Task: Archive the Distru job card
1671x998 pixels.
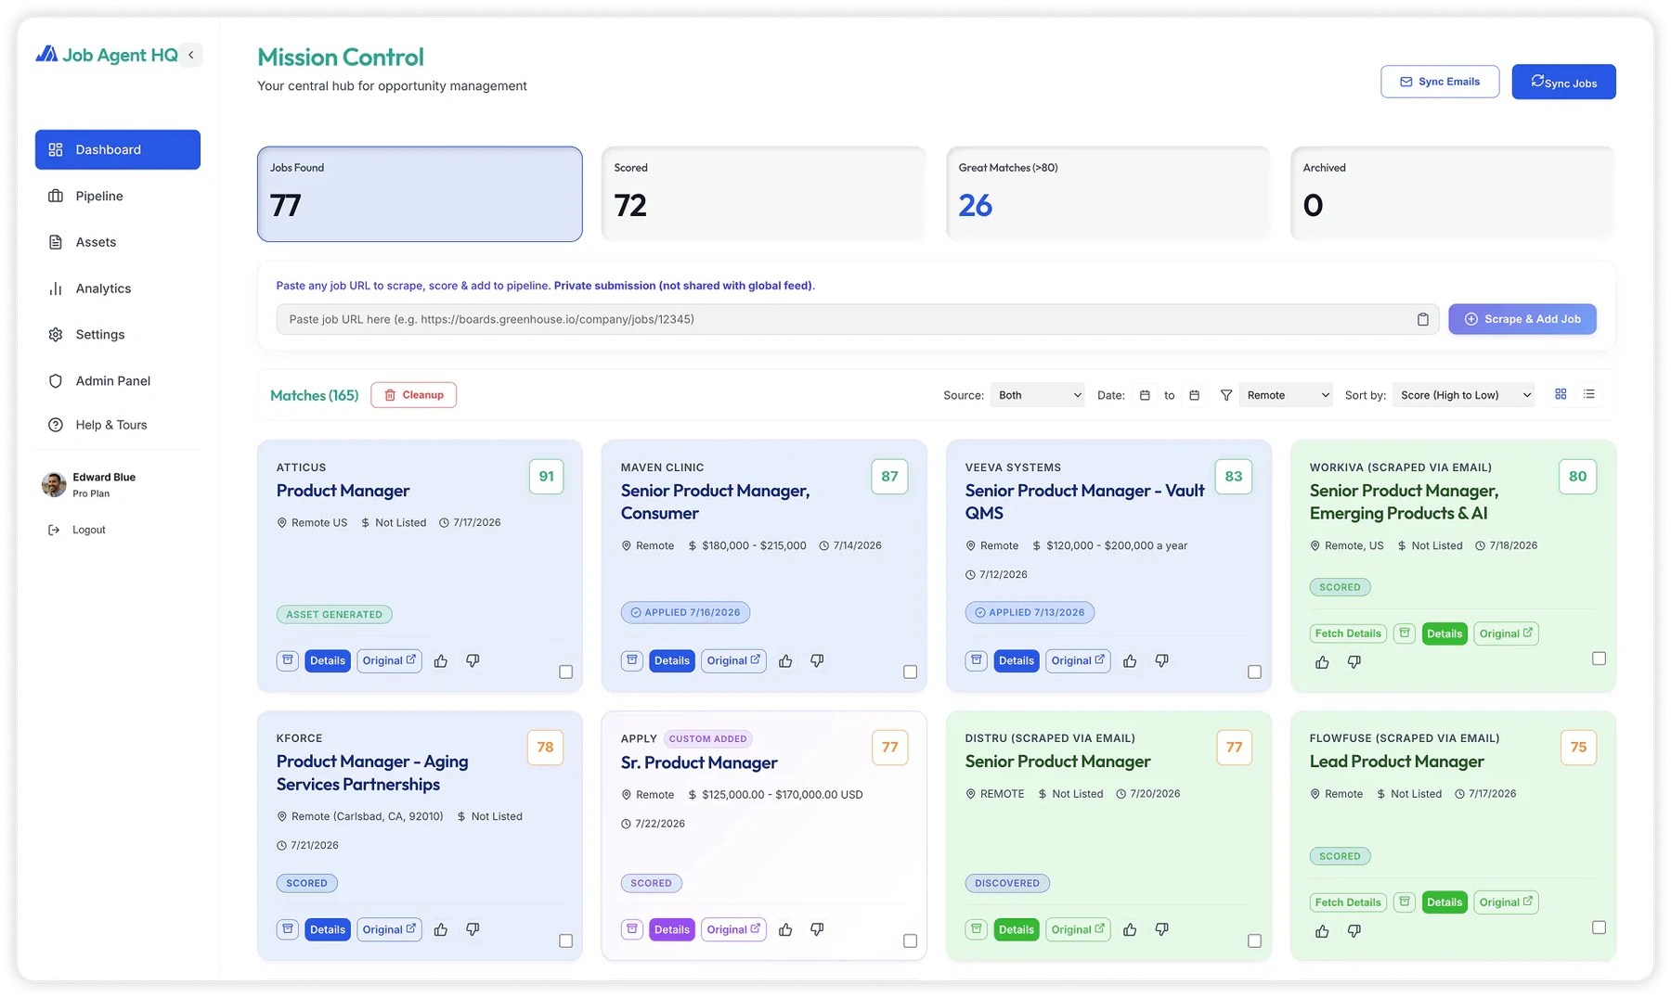Action: pyautogui.click(x=977, y=929)
